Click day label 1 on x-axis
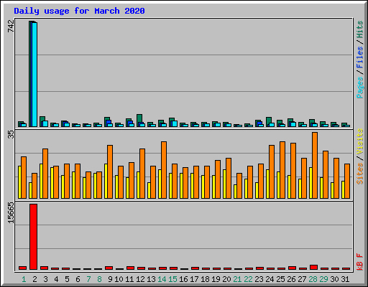This screenshot has width=368, height=287. point(24,279)
